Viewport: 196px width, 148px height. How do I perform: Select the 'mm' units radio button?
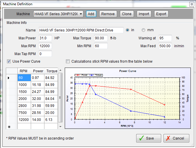pos(143,30)
